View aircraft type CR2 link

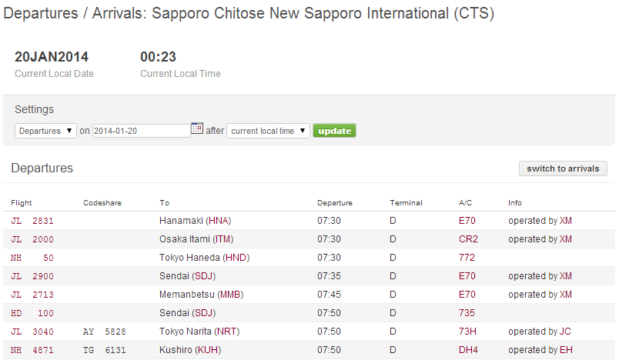467,239
